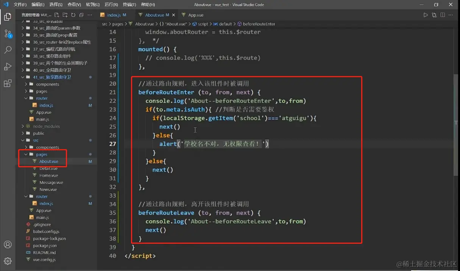Screen dimensions: 460x271
Task: Open babel.config.js in the explorer
Action: click(x=46, y=232)
